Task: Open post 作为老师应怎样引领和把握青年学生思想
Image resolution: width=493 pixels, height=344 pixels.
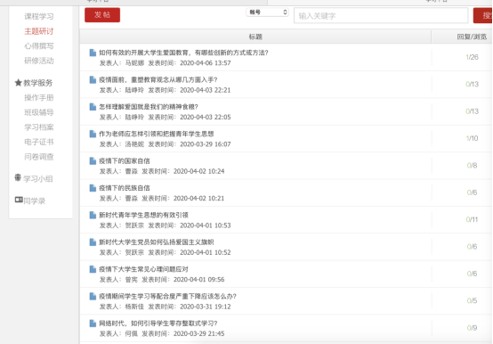Action: click(x=157, y=134)
